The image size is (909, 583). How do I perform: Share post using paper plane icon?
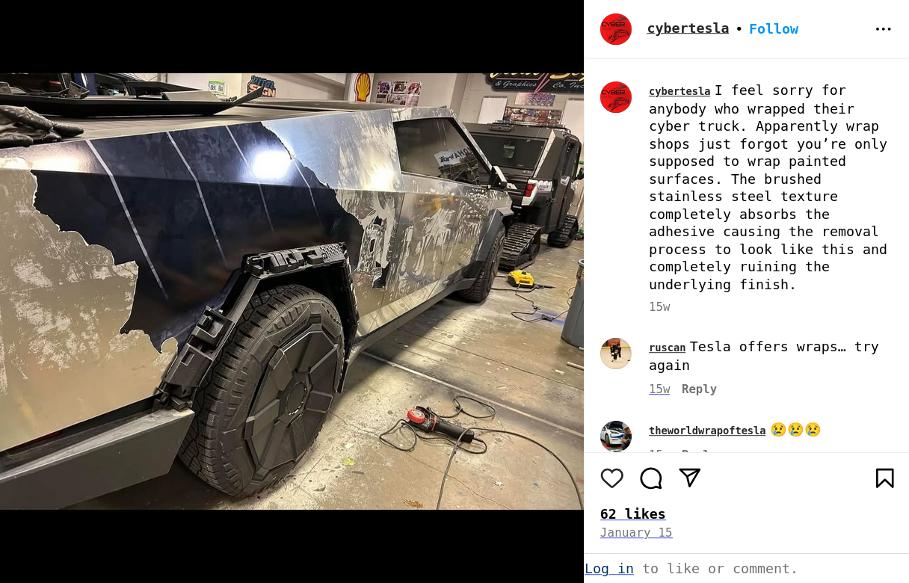pyautogui.click(x=690, y=478)
